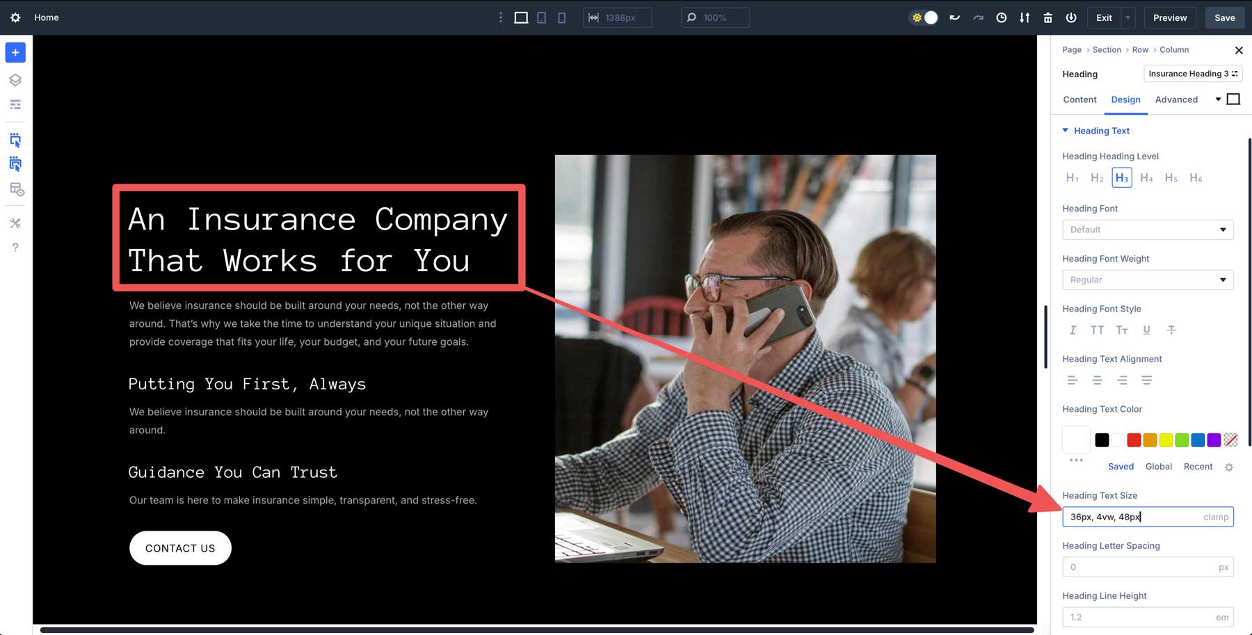This screenshot has height=635, width=1252.
Task: Toggle the light/dark mode switch
Action: tap(924, 17)
